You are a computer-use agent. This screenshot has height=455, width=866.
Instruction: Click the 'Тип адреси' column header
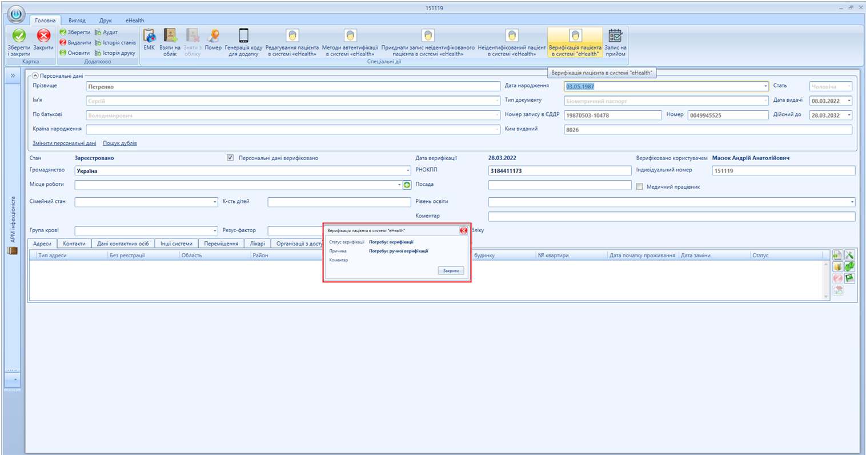72,256
